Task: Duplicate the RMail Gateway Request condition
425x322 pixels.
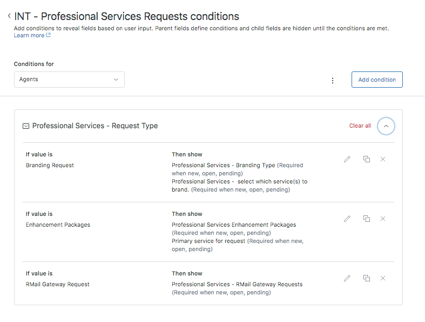Action: point(367,278)
